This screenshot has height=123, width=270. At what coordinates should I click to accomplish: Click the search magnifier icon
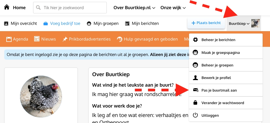(x=39, y=8)
